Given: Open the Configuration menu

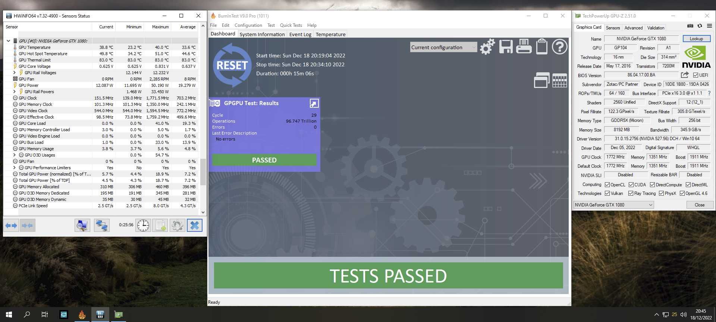Looking at the screenshot, I should pyautogui.click(x=248, y=25).
